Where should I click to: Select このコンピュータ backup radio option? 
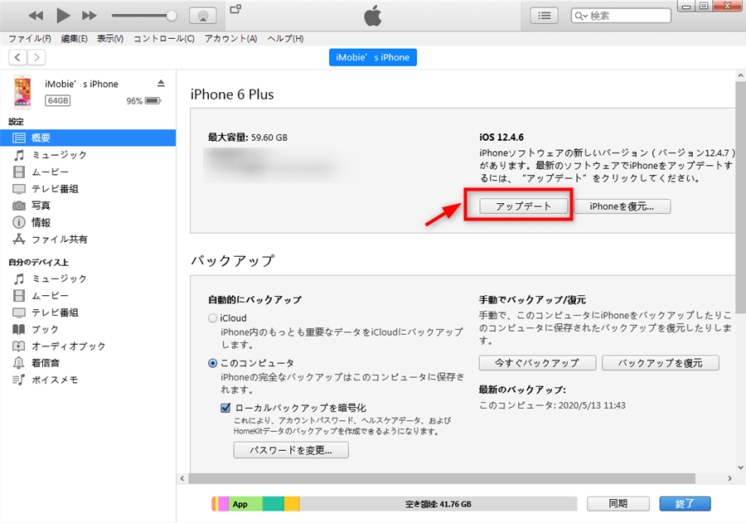tap(213, 363)
